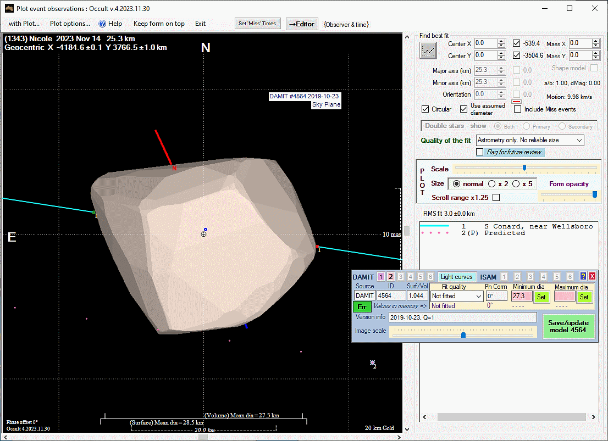Click the DAMIT panel blue help icon
Image resolution: width=608 pixels, height=441 pixels.
[583, 277]
